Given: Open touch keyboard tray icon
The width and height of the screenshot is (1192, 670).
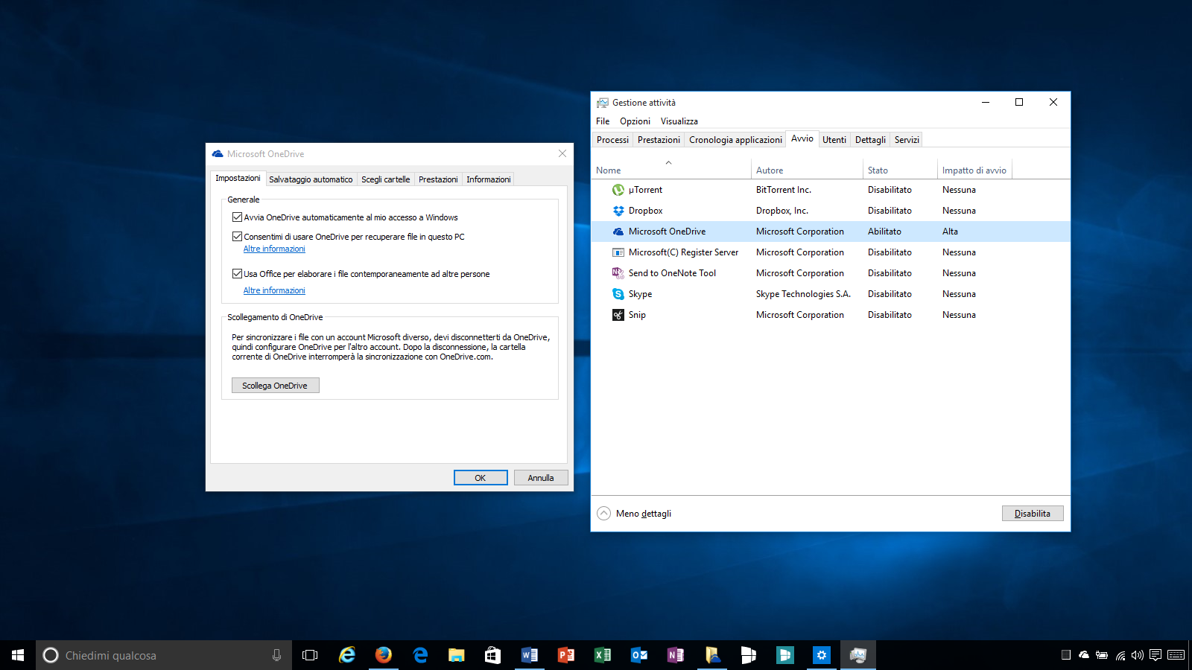Looking at the screenshot, I should click(1176, 655).
